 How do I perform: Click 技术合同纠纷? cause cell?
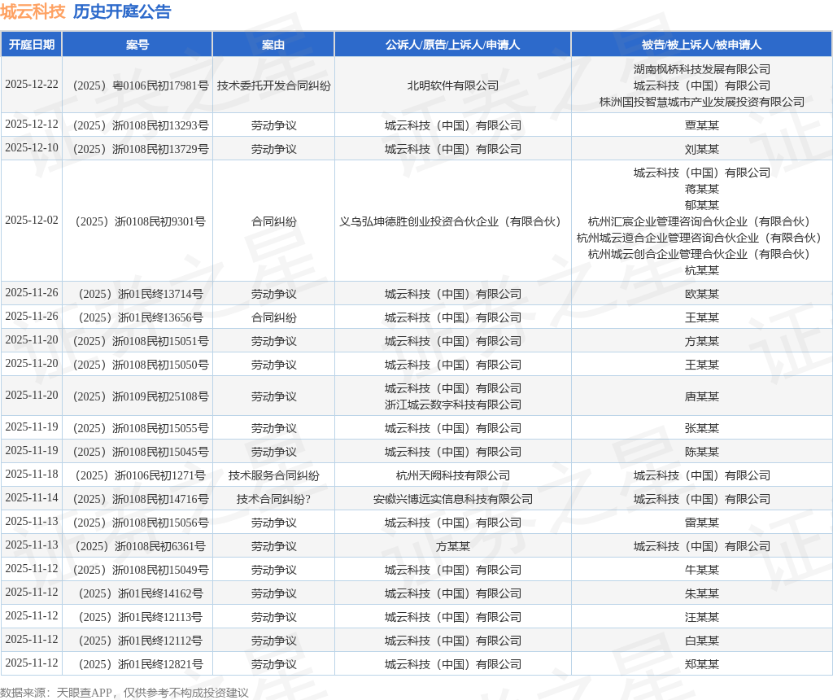[x=273, y=499]
